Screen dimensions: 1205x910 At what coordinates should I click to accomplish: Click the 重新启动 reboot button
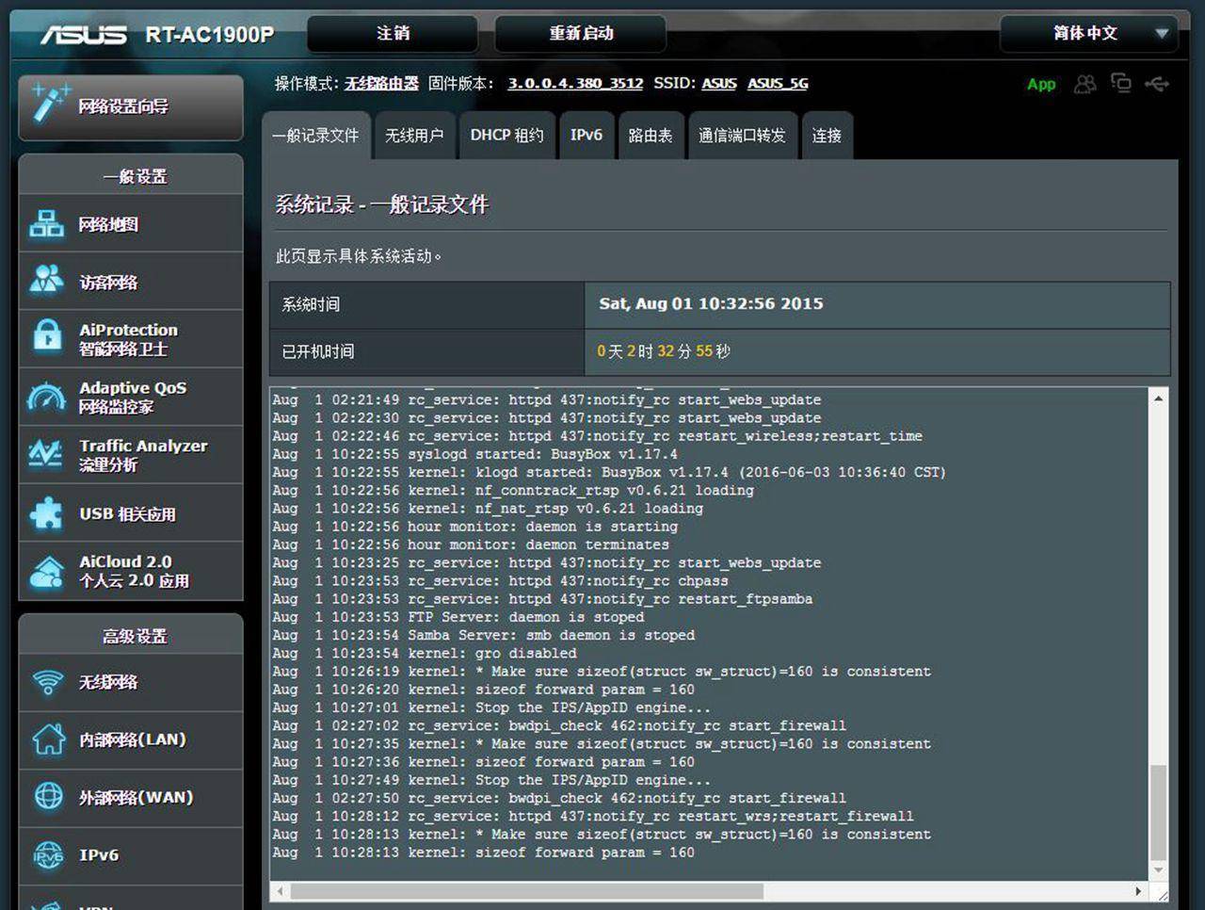tap(580, 33)
